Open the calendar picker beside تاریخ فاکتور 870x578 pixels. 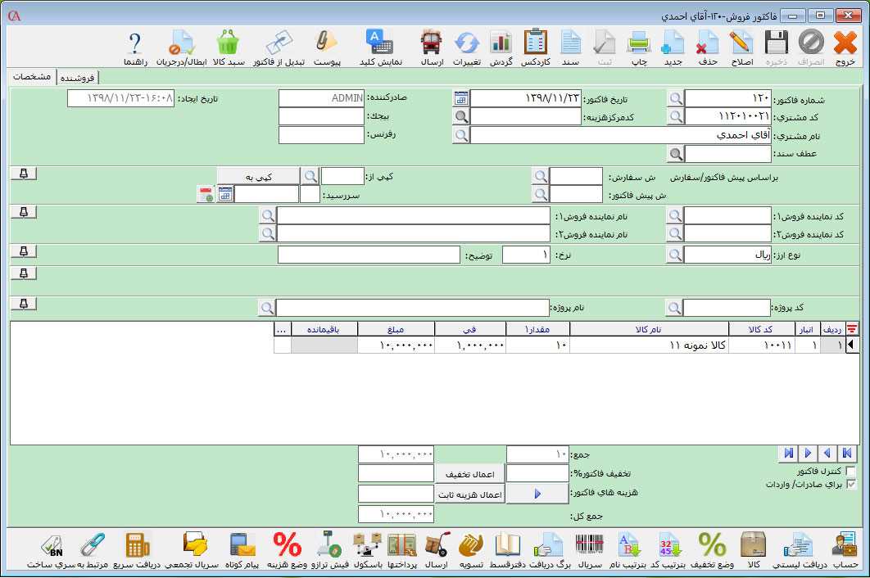click(x=461, y=98)
